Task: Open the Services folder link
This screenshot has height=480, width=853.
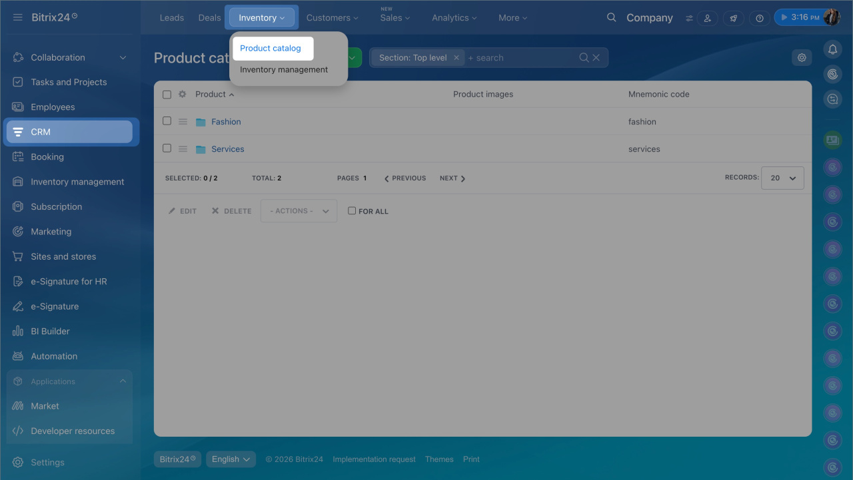Action: (x=227, y=149)
